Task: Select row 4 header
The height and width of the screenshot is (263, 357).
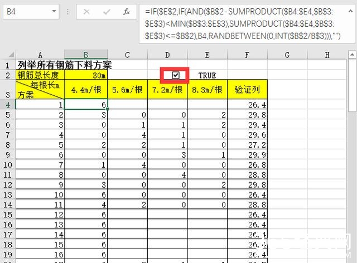Action: pyautogui.click(x=8, y=104)
